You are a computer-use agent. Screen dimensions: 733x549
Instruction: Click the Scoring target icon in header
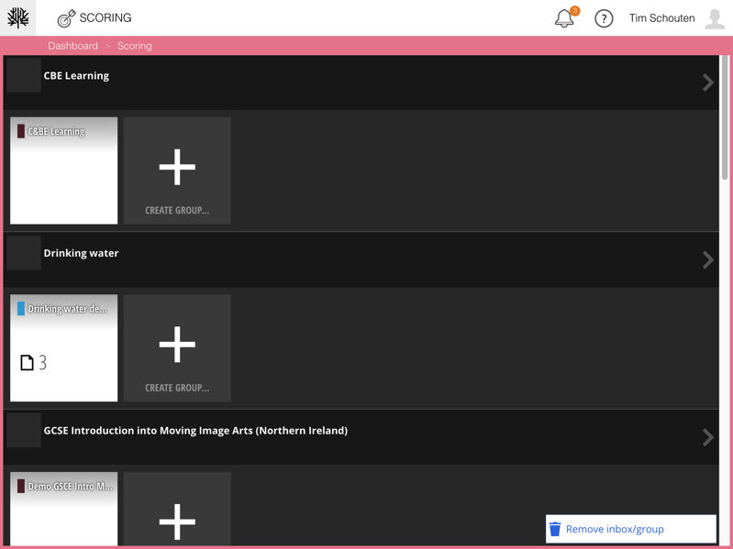click(66, 18)
